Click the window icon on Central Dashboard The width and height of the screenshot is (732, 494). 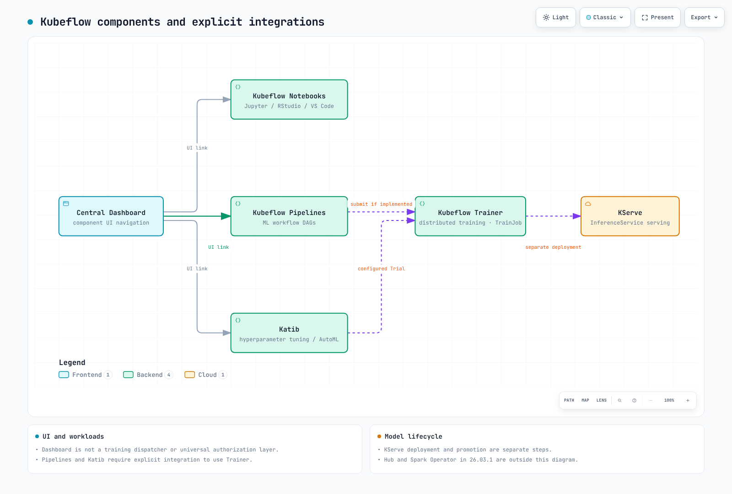66,204
